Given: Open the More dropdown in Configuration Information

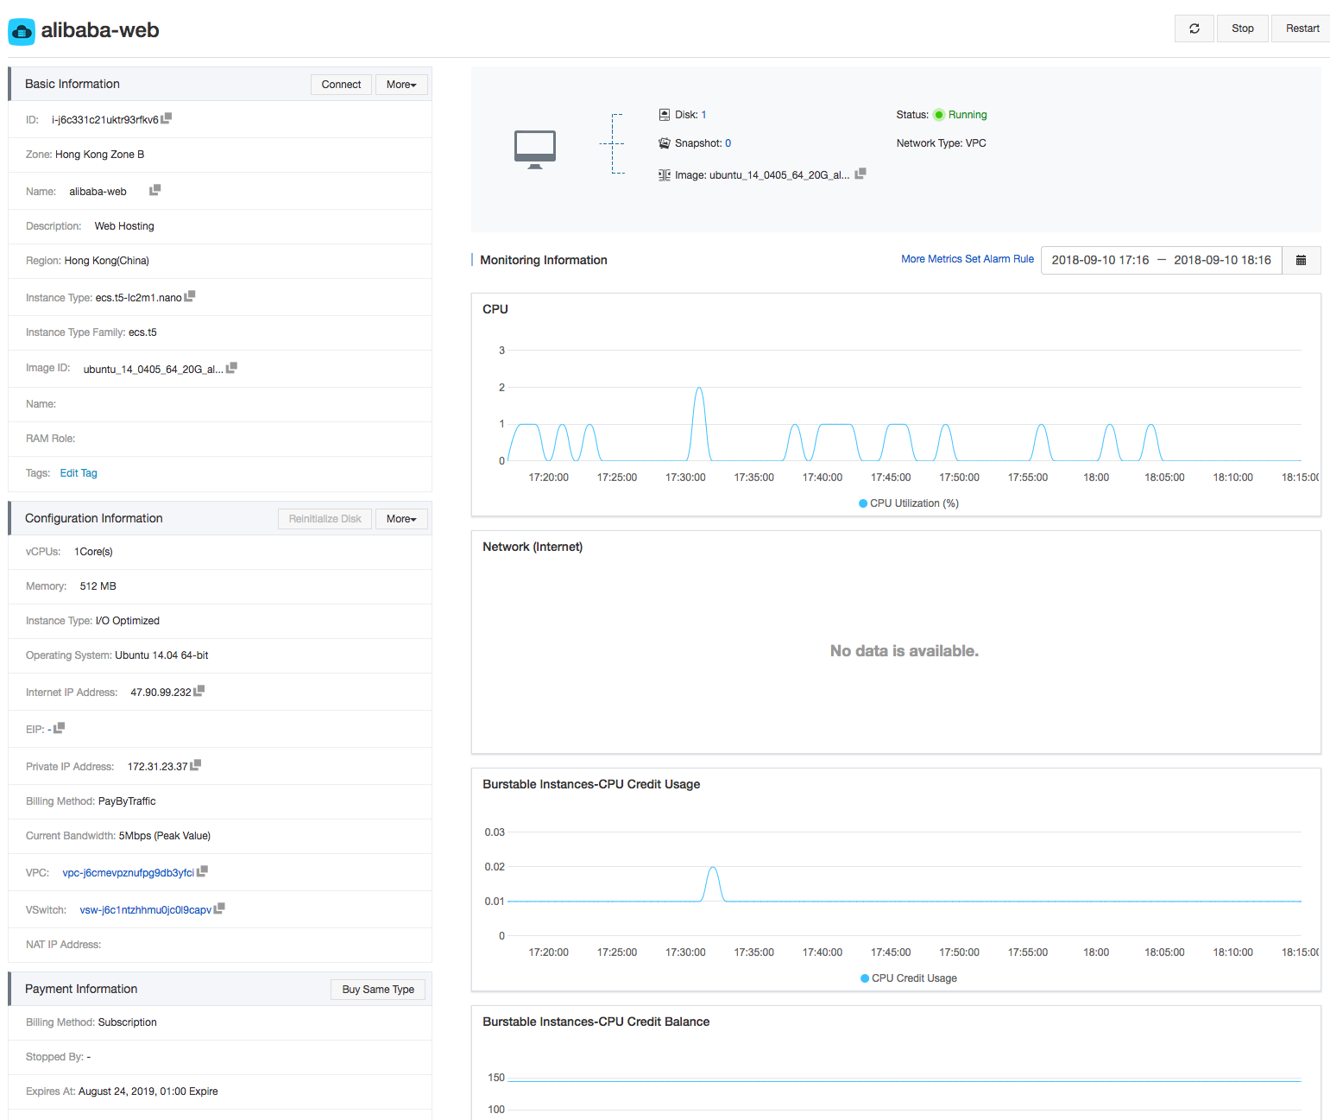Looking at the screenshot, I should 401,519.
